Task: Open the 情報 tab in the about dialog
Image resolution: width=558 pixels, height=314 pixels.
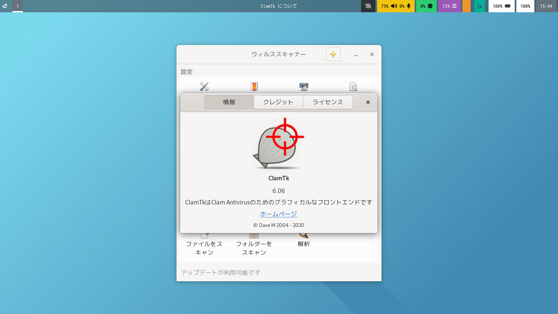Action: pyautogui.click(x=229, y=102)
